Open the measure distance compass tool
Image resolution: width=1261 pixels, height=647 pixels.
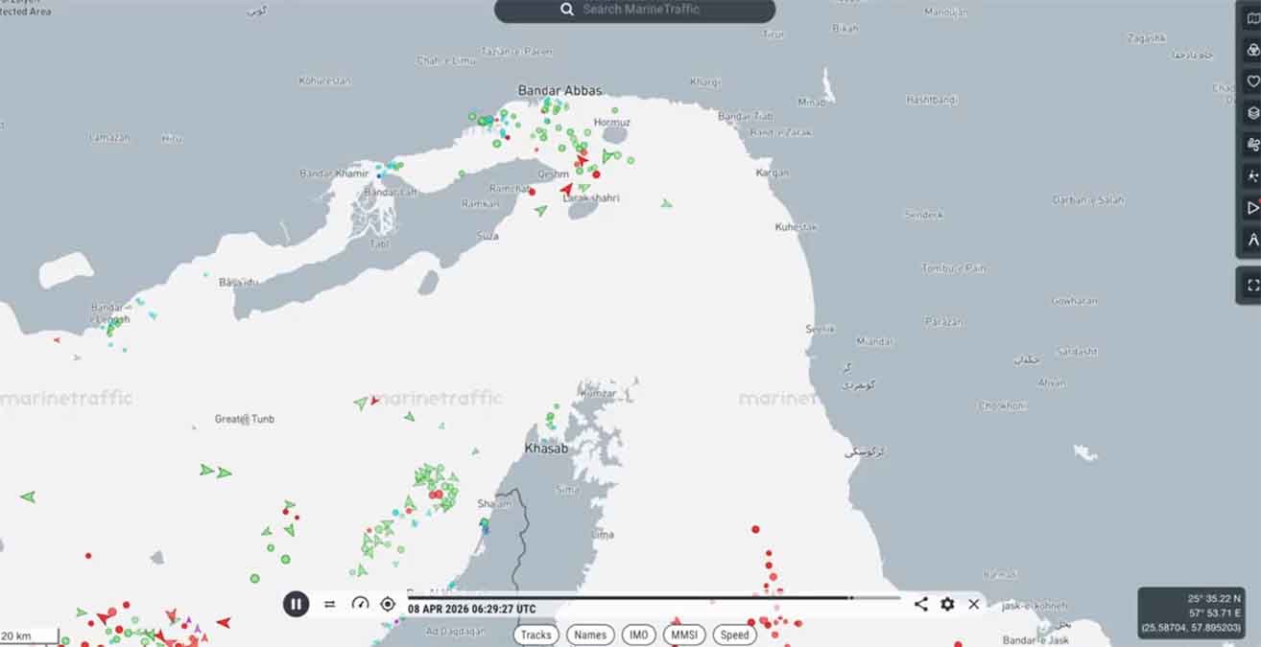coord(1252,240)
